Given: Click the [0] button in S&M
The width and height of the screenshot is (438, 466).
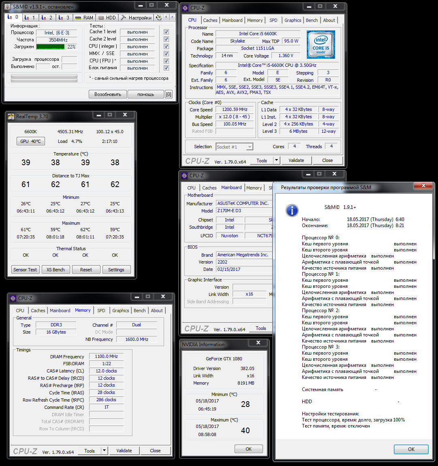Looking at the screenshot, I should click(x=169, y=94).
